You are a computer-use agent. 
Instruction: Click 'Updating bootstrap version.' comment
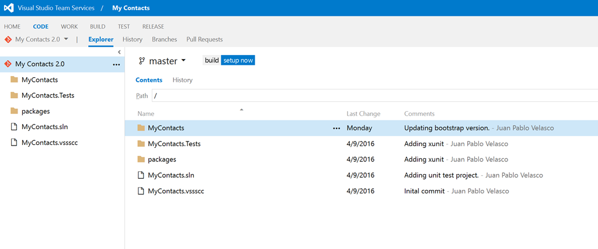point(447,129)
